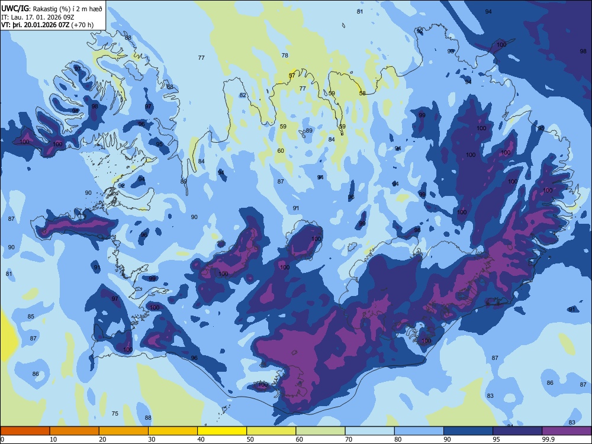
Task: Click the amber 30–40 legend swatch
Action: 173,431
